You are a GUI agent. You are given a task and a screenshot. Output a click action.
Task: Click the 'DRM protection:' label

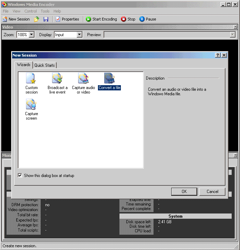click(25, 205)
